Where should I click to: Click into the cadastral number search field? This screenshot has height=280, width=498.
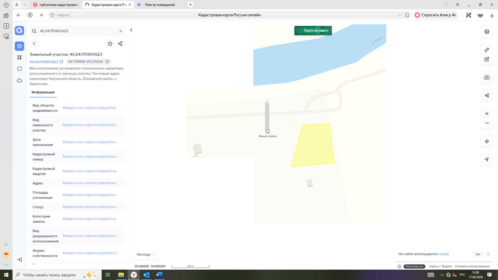point(78,31)
